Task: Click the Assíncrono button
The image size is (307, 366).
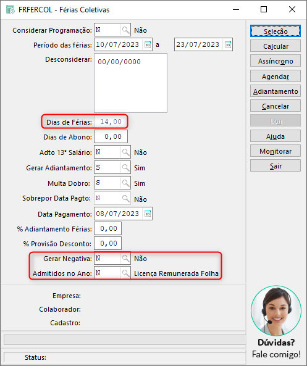Action: pyautogui.click(x=275, y=61)
